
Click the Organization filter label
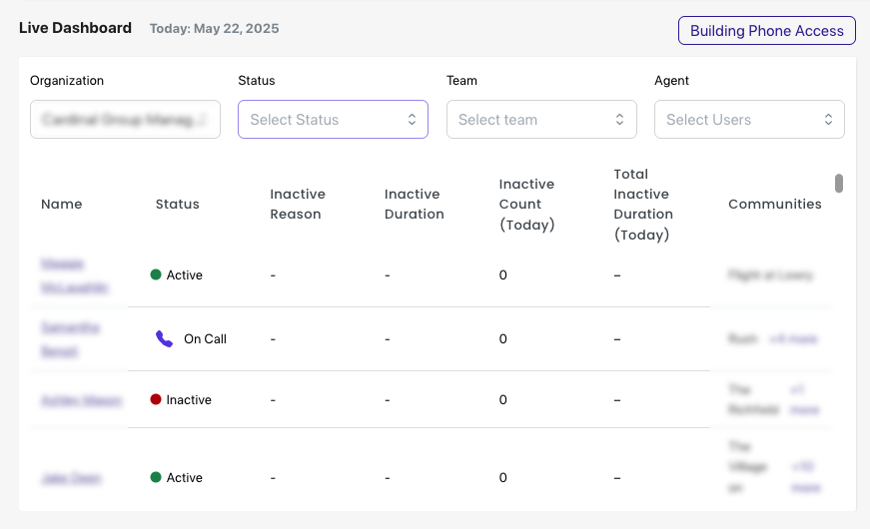(67, 81)
